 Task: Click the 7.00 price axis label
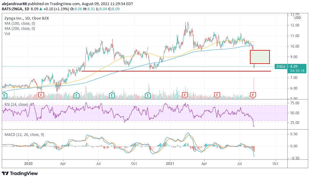click(x=294, y=78)
